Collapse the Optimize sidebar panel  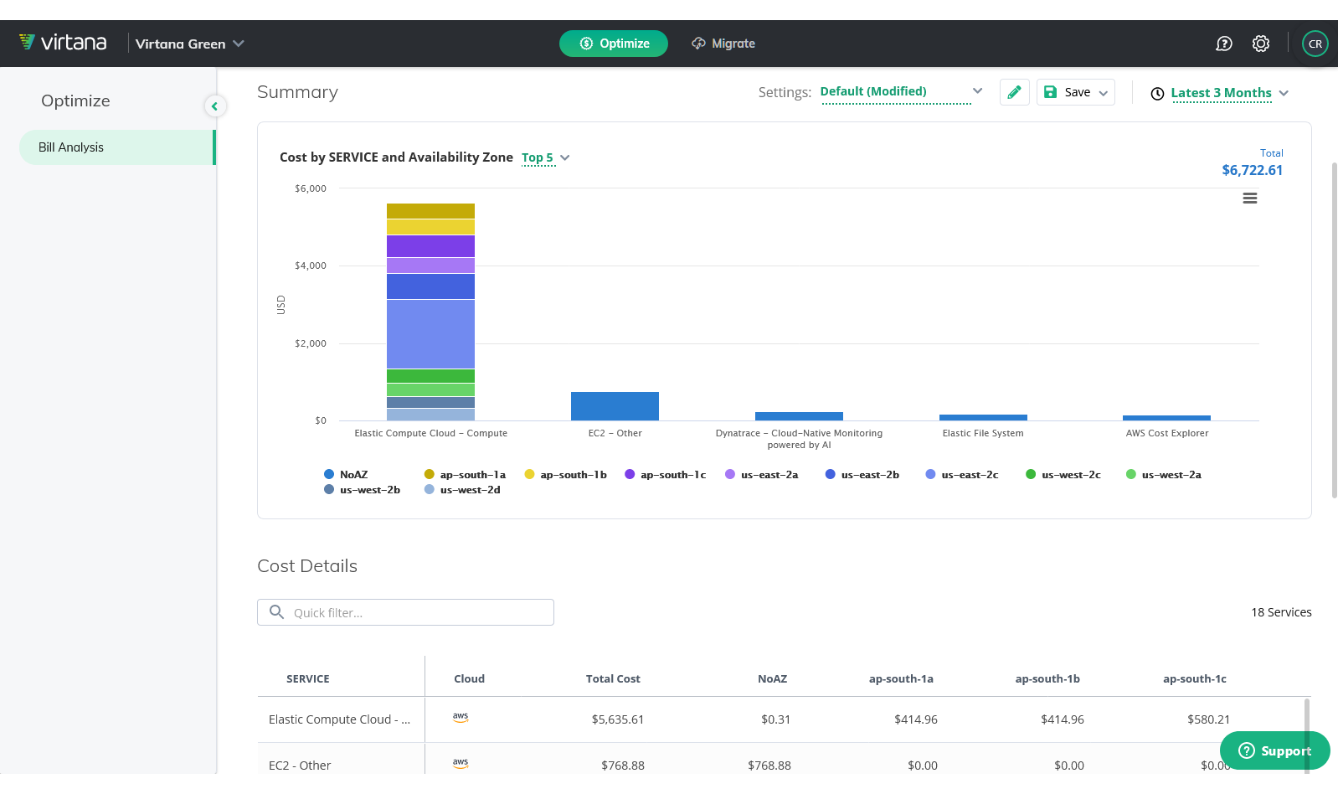(x=214, y=106)
